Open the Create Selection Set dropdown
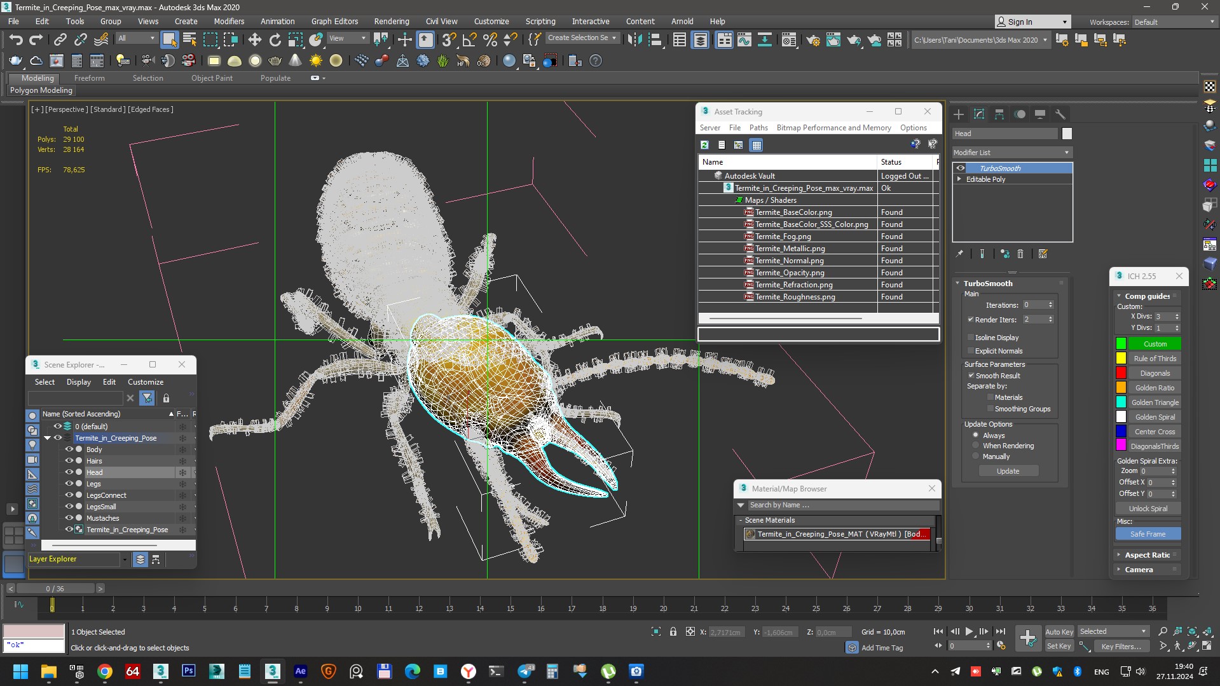The width and height of the screenshot is (1220, 686). 582,38
